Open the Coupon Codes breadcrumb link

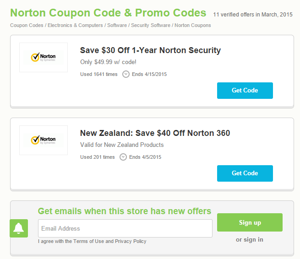(27, 26)
